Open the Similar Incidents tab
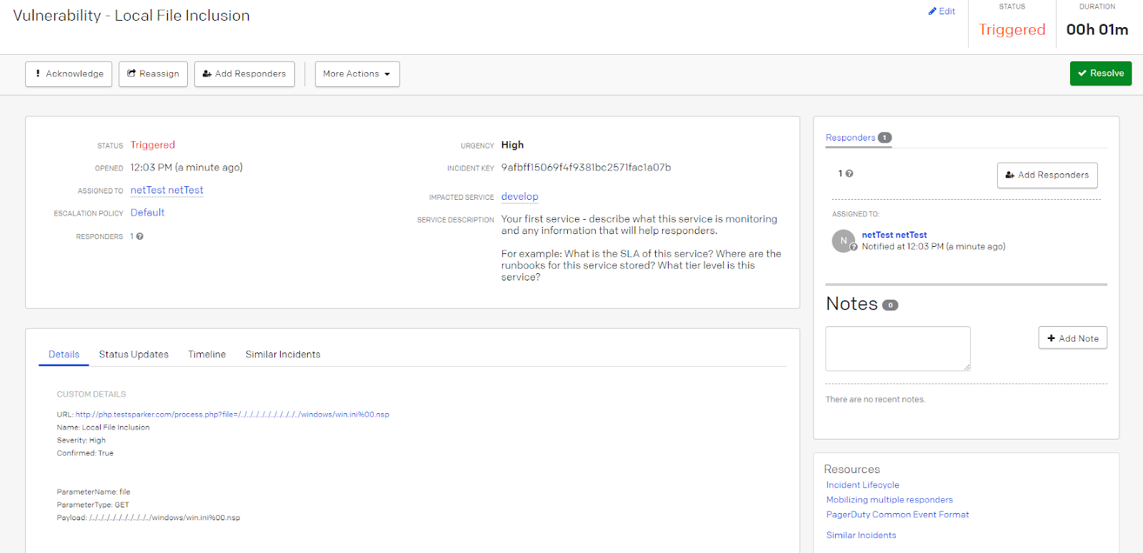This screenshot has width=1143, height=553. click(283, 355)
